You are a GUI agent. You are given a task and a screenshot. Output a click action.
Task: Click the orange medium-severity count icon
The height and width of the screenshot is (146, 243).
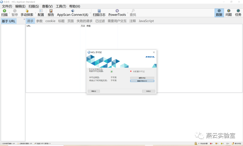(x=216, y=144)
